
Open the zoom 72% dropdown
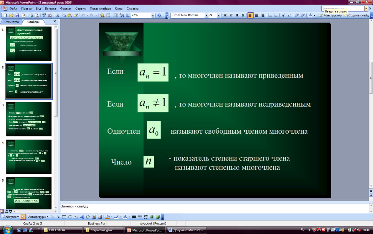click(x=153, y=15)
